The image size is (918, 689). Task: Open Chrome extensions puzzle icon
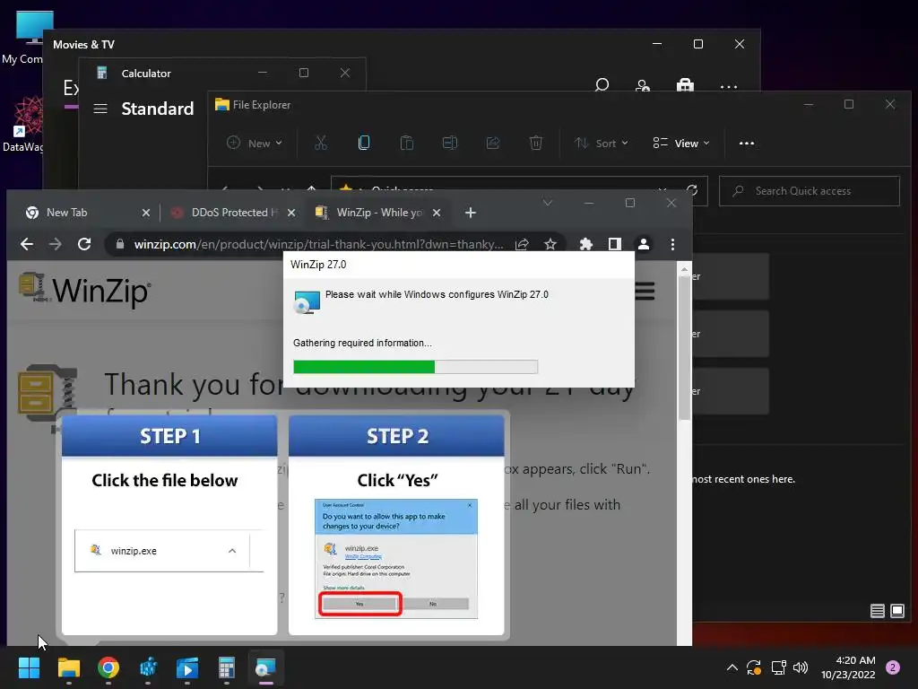(x=585, y=244)
